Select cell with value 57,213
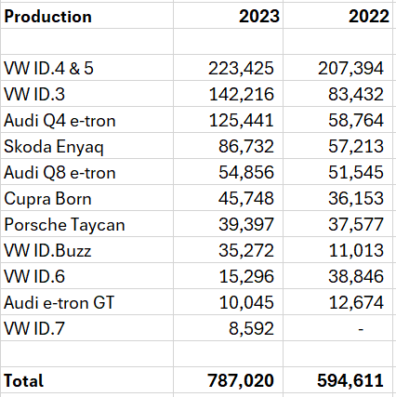The height and width of the screenshot is (397, 396). pos(337,146)
